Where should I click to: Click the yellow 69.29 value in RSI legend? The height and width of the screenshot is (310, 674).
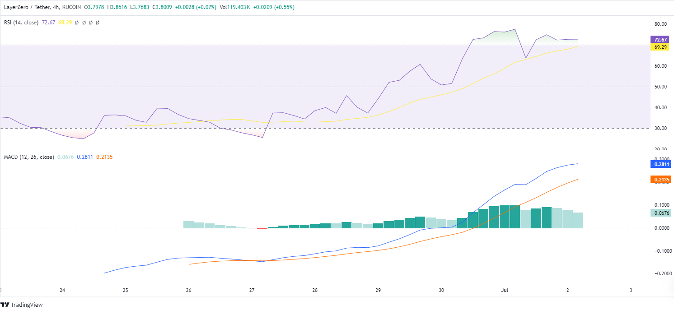click(65, 22)
